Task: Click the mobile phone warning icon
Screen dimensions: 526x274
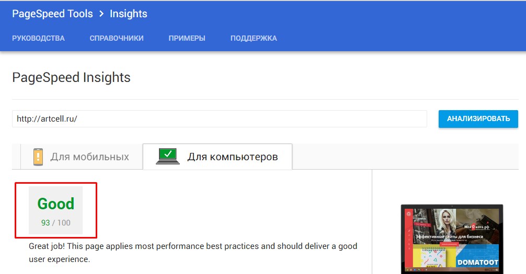Action: point(38,157)
